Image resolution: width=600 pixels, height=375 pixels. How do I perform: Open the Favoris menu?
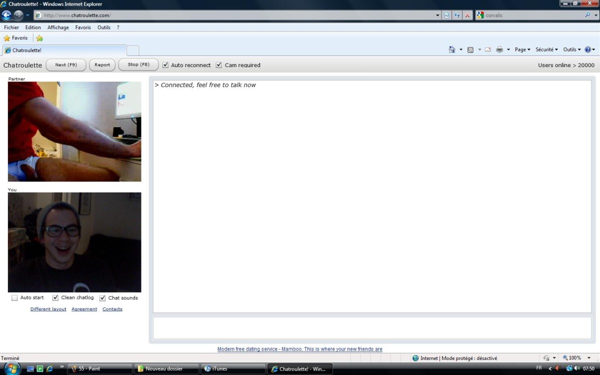[83, 27]
